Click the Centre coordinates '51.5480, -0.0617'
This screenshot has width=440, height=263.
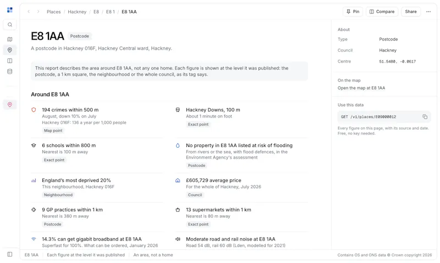pyautogui.click(x=397, y=61)
